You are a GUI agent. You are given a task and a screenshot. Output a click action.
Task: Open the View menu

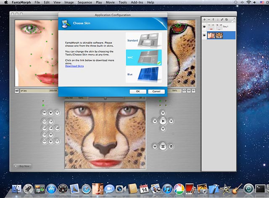[57, 3]
